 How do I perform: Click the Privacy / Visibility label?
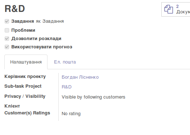coord(25,96)
